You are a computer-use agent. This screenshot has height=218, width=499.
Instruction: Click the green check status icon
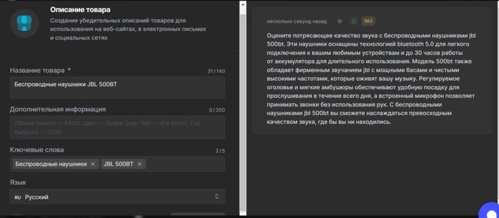[353, 21]
